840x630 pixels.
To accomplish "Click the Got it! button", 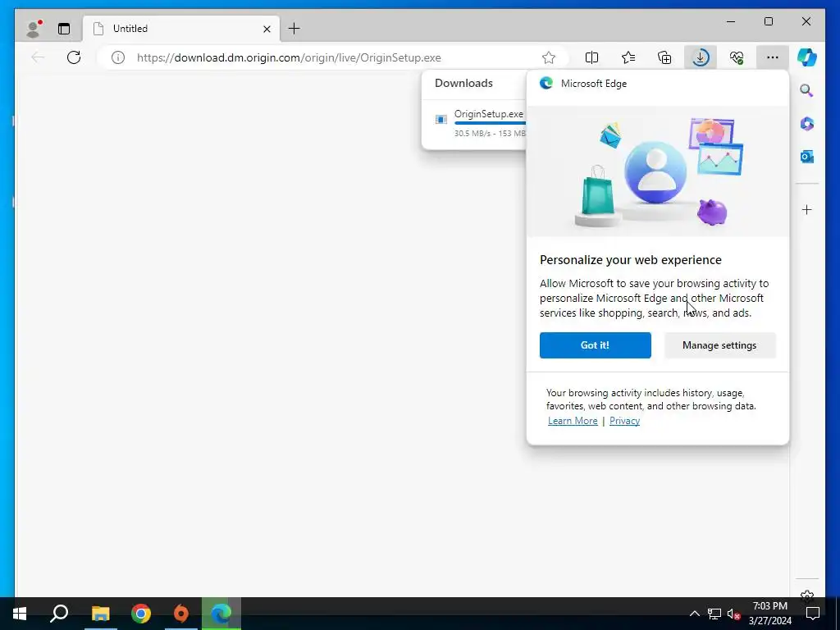I will [596, 345].
